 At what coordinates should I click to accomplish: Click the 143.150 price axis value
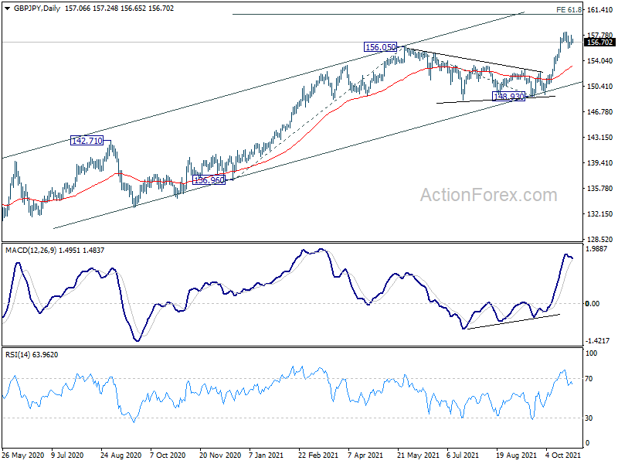pos(600,138)
